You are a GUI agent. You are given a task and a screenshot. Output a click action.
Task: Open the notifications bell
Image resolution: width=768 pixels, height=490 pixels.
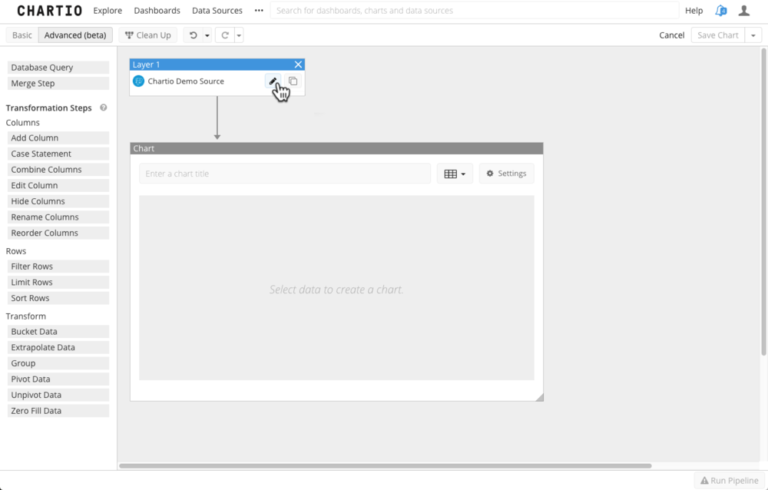[720, 10]
